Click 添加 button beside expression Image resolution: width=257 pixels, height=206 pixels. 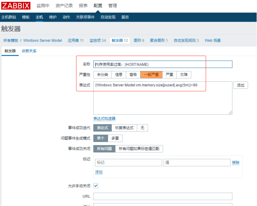pos(241,85)
